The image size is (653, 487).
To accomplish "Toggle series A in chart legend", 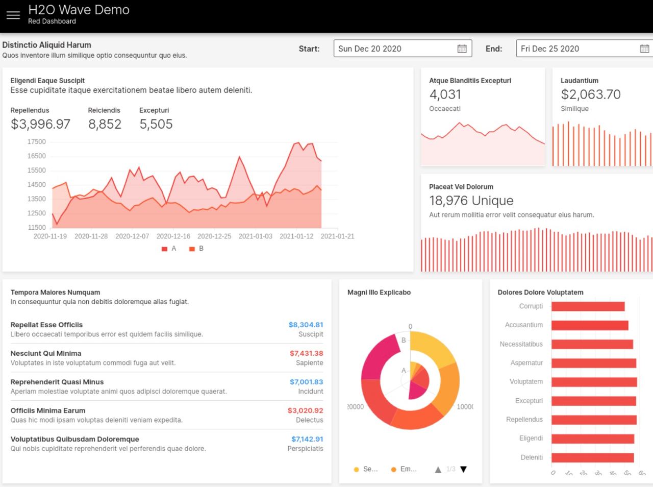I will [169, 249].
